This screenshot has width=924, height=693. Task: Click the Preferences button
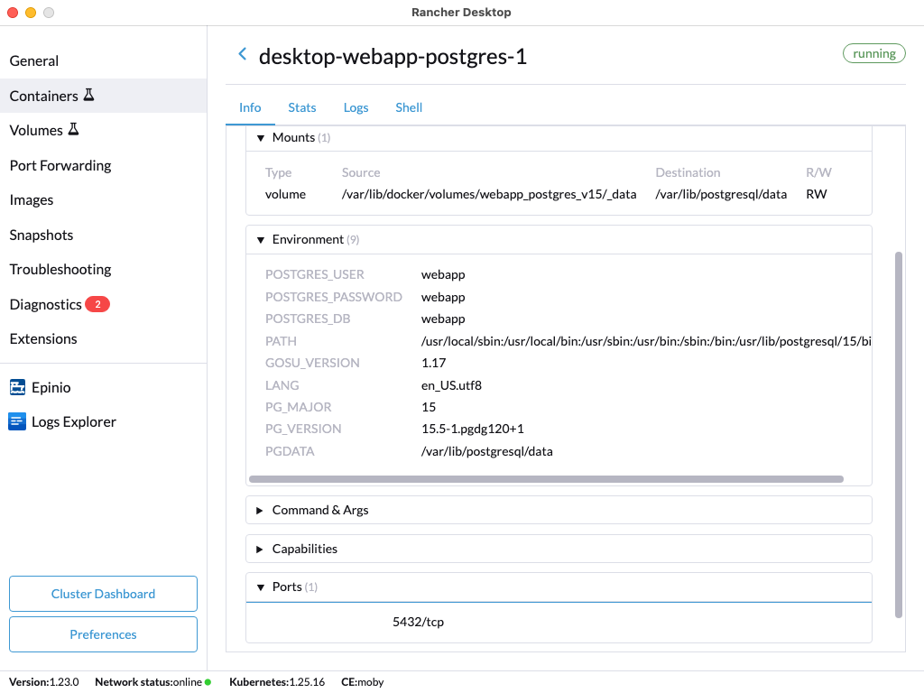click(103, 634)
